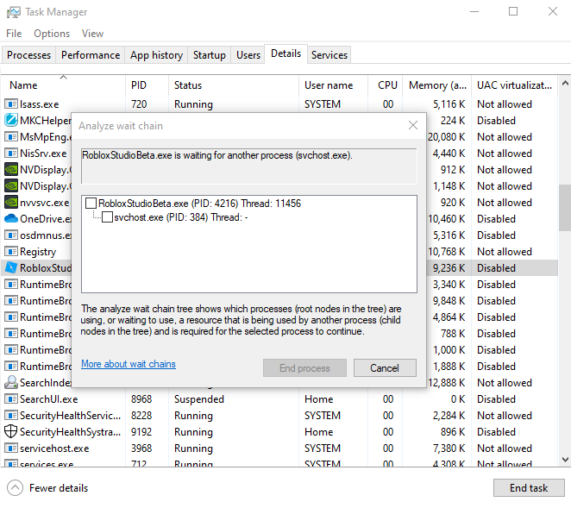Open the Options menu

[x=52, y=34]
